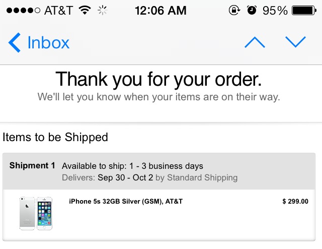Viewport: 322px width, 249px height.
Task: Tap the Shipment 1 header label
Action: (x=32, y=166)
